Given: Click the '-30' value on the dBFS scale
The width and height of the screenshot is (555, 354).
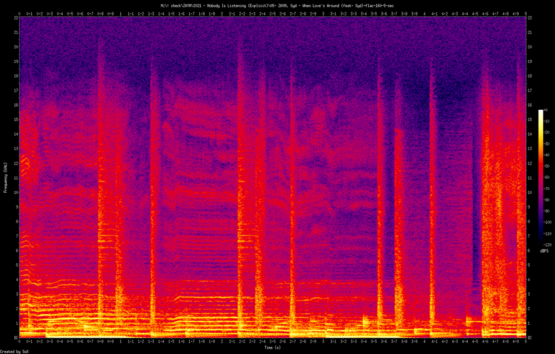Looking at the screenshot, I should (547, 144).
